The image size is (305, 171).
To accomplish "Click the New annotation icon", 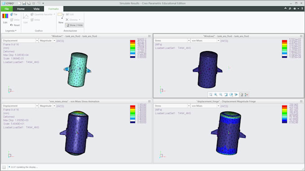I will 61,16.
